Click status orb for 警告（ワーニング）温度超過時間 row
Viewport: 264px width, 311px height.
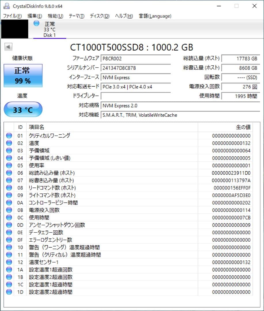click(9, 247)
